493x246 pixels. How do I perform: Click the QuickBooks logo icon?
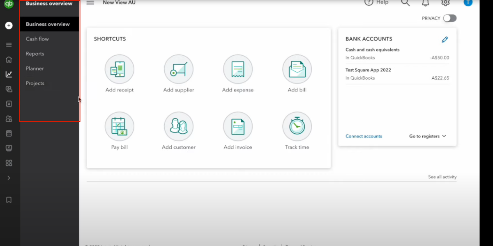click(9, 3)
